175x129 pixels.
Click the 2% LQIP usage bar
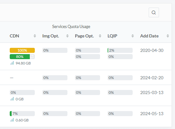pos(120,50)
